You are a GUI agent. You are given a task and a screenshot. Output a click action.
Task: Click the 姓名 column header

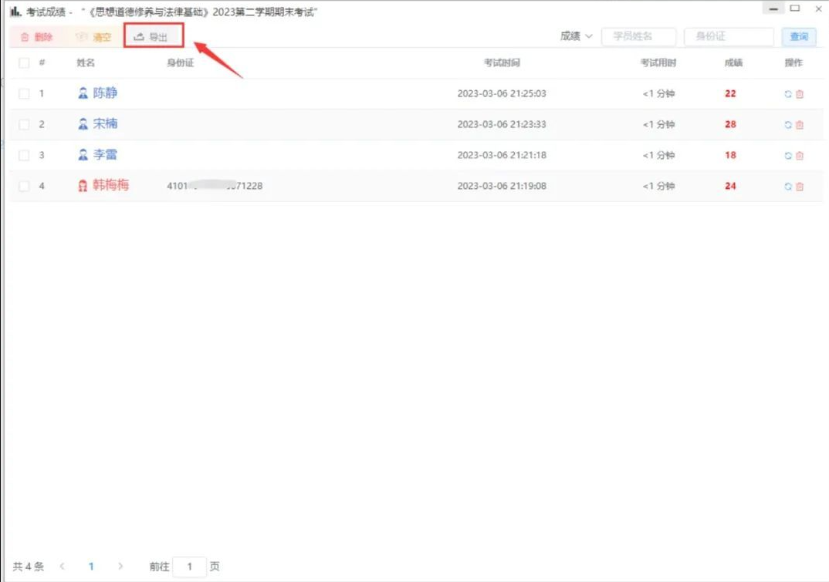(x=86, y=63)
